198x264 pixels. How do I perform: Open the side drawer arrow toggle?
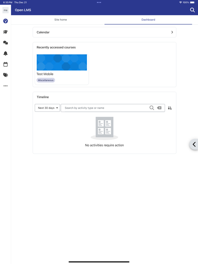click(194, 144)
